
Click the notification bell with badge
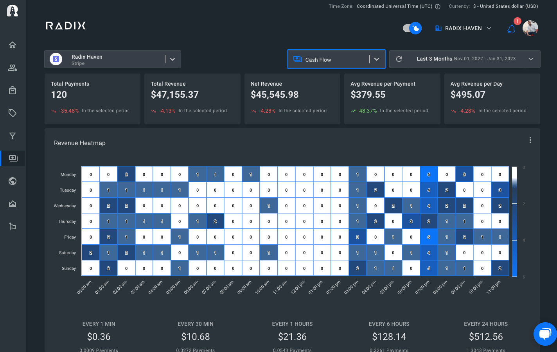click(511, 29)
